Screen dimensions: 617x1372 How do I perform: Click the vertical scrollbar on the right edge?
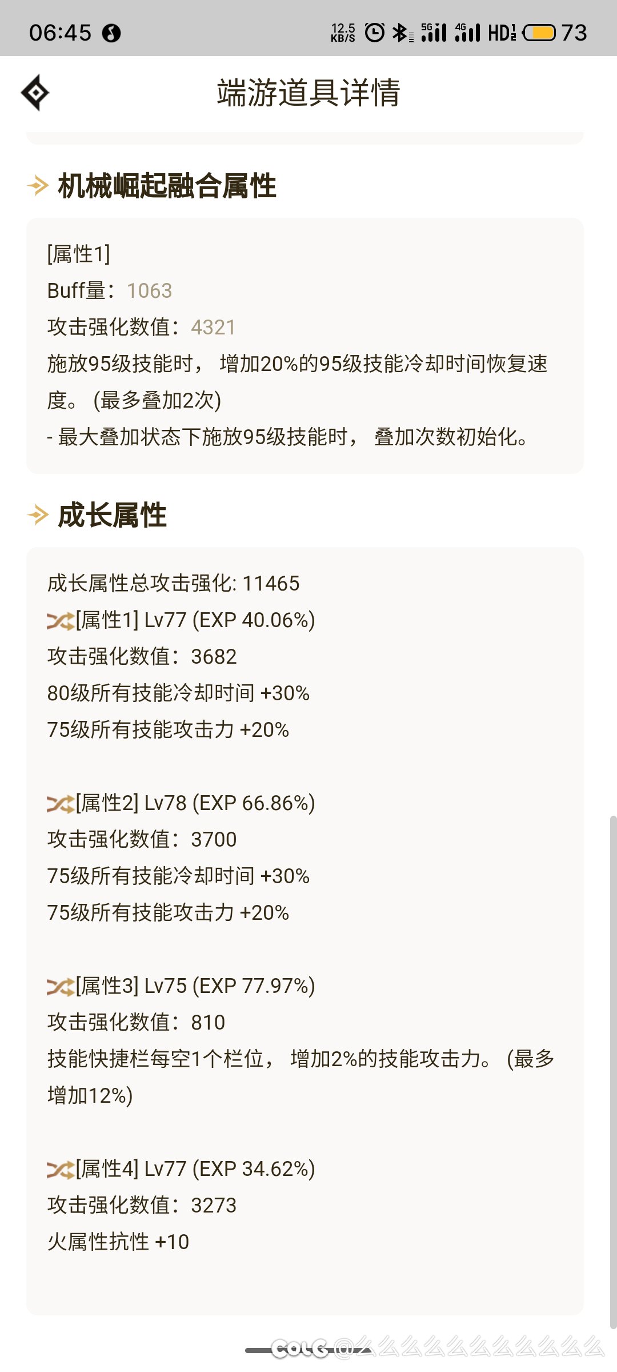tap(613, 1069)
